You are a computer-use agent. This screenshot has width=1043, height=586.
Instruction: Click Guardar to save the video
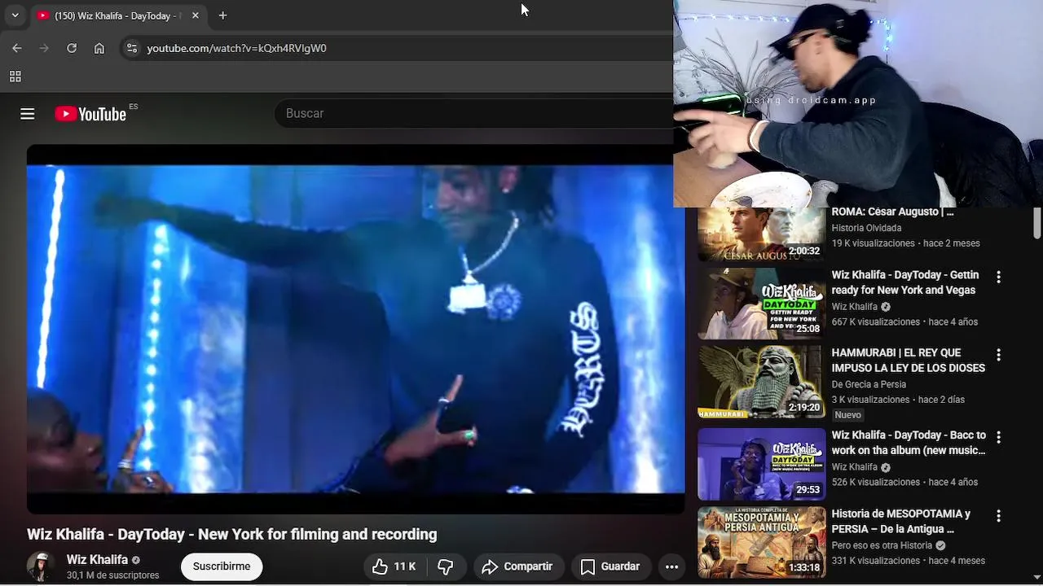612,566
